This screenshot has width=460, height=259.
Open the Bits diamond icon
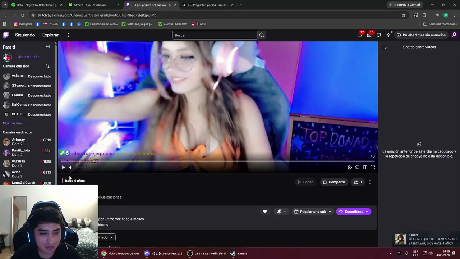coord(388,35)
